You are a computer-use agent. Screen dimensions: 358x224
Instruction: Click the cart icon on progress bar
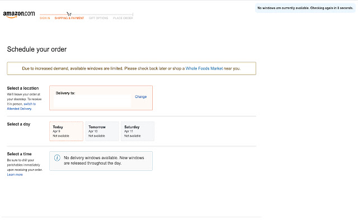[69, 14]
